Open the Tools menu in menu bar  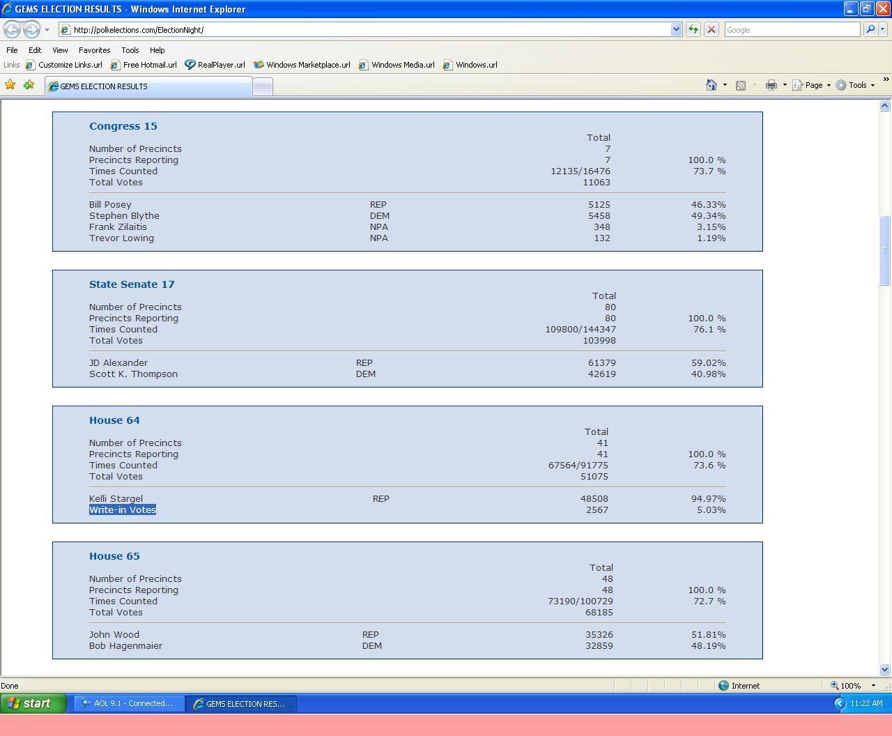pyautogui.click(x=130, y=50)
